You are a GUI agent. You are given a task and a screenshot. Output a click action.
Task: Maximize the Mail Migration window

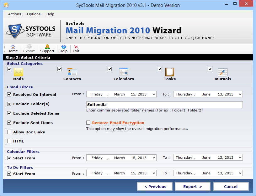point(235,4)
